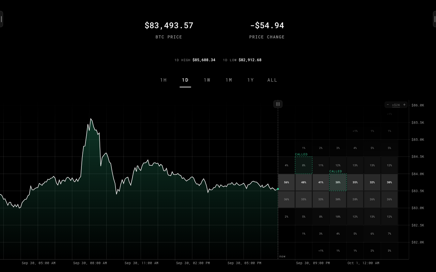Click the 'now' marker label

click(282, 256)
